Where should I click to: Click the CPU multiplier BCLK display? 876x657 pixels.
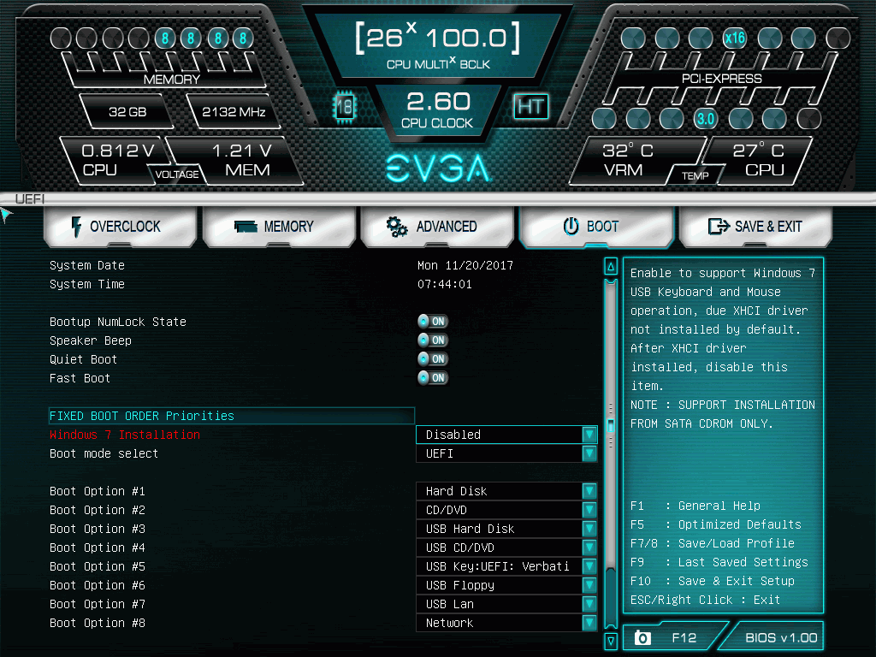pyautogui.click(x=438, y=46)
